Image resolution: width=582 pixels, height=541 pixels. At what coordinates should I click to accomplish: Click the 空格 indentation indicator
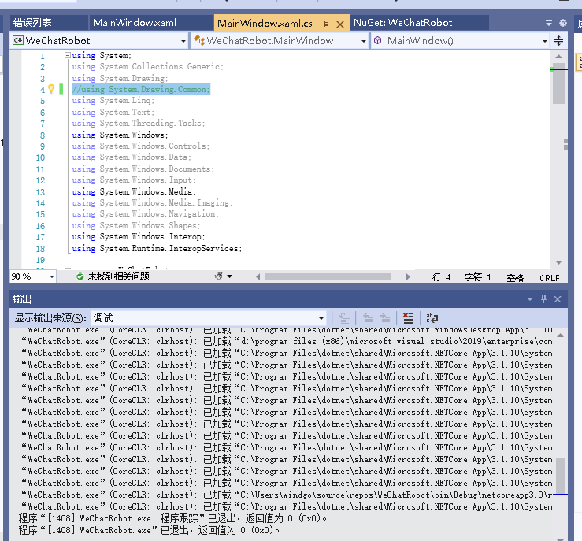[x=515, y=277]
